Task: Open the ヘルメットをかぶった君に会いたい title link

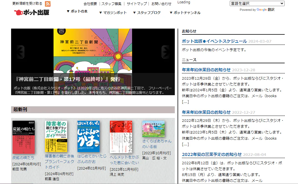Action: click(x=124, y=160)
